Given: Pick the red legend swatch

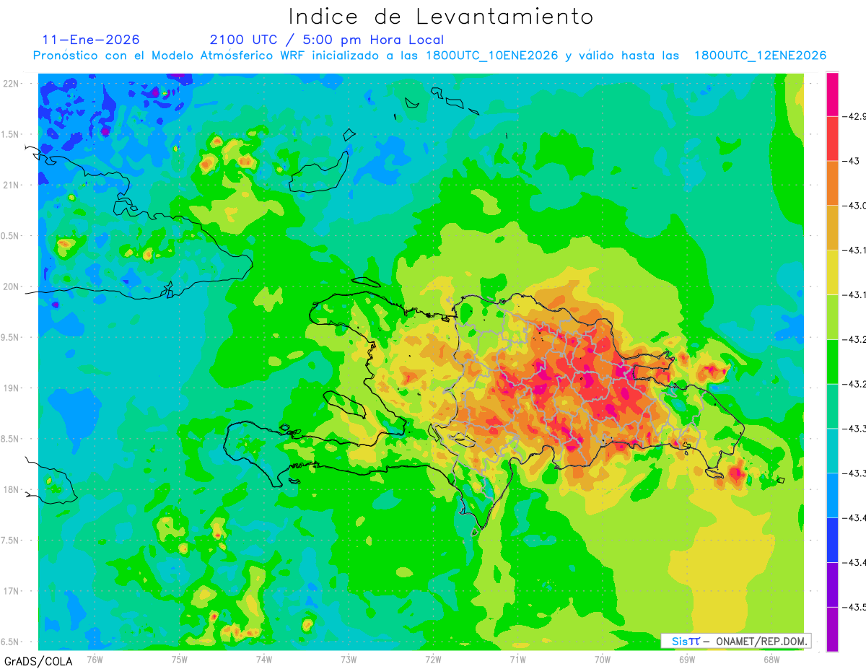Looking at the screenshot, I should [x=832, y=139].
